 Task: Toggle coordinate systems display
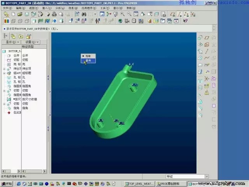point(193,14)
